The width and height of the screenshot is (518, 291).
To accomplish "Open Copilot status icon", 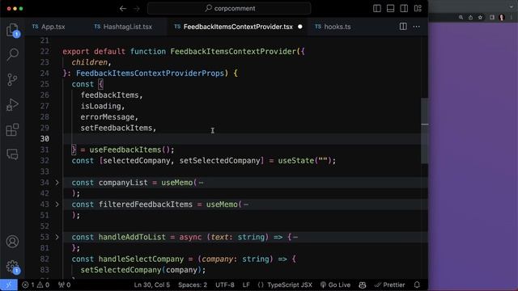I will pyautogui.click(x=363, y=285).
